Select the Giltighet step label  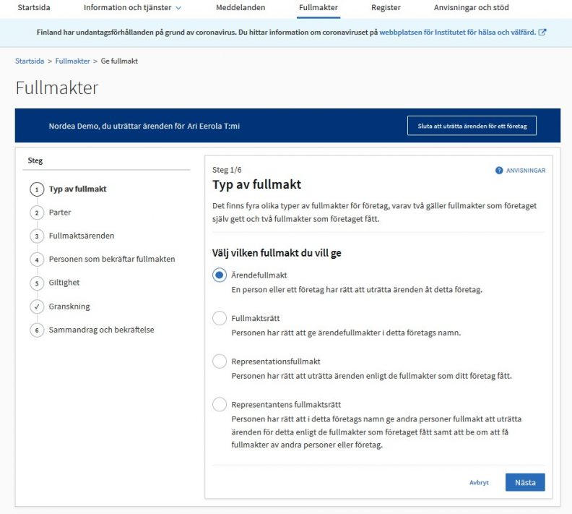click(64, 283)
